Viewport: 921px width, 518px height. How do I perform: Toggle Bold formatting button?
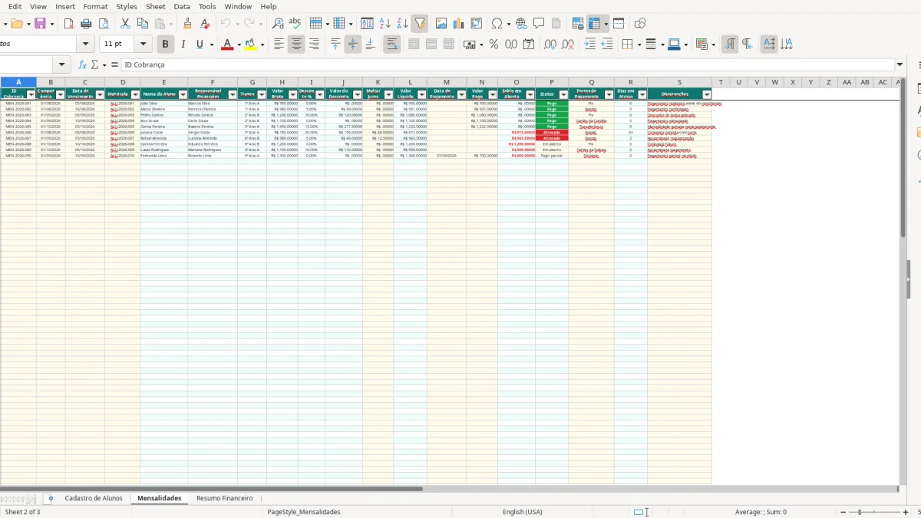(165, 45)
